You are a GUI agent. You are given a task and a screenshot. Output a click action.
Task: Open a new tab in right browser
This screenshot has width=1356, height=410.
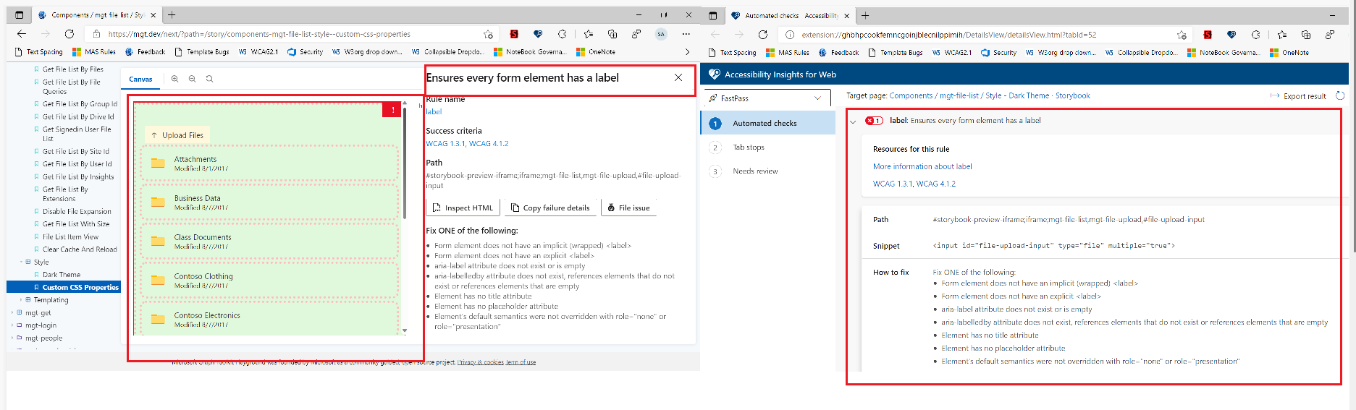(865, 15)
